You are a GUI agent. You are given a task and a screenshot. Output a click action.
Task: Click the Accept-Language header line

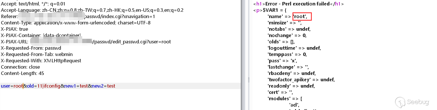click(92, 10)
